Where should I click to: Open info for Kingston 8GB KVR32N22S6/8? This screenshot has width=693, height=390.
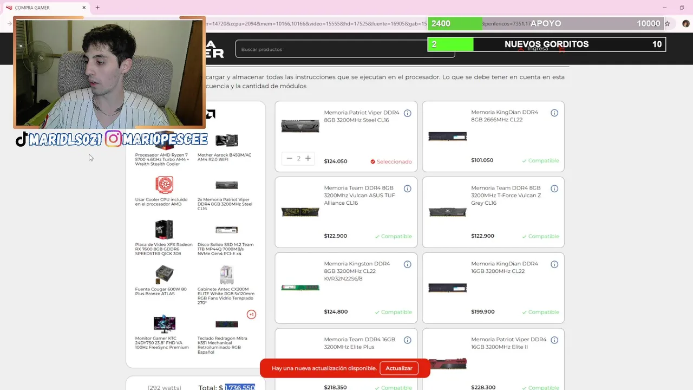[408, 264]
